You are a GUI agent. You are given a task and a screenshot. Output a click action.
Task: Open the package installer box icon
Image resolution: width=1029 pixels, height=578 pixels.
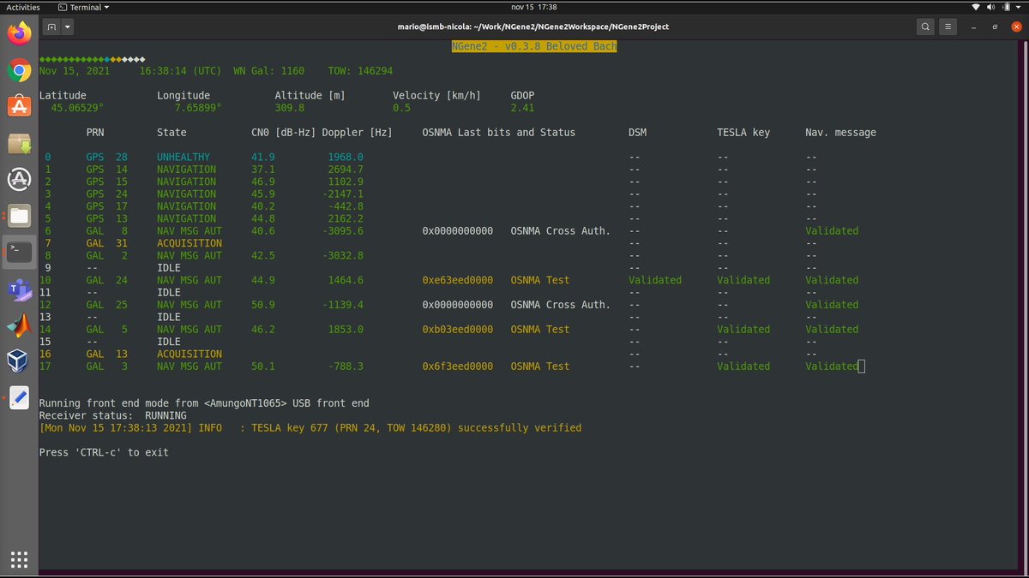coord(20,143)
